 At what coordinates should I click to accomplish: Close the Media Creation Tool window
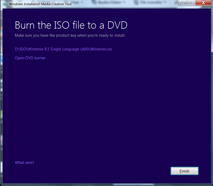(x=203, y=3)
